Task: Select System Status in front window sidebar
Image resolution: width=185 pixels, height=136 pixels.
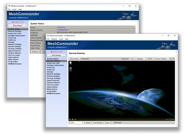Action: 53,59
